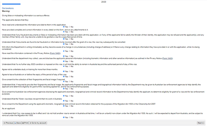Select No for 'Have read and understood the information'
207x126 pixels.
[69, 27]
